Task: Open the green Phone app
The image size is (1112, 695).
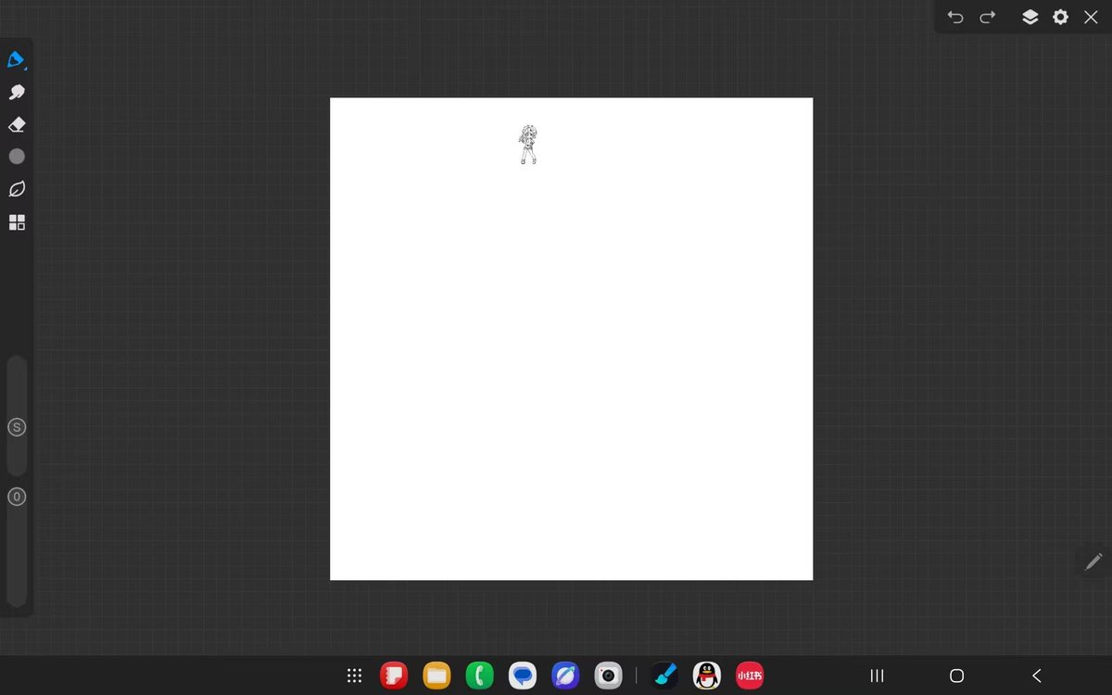Action: pos(480,676)
